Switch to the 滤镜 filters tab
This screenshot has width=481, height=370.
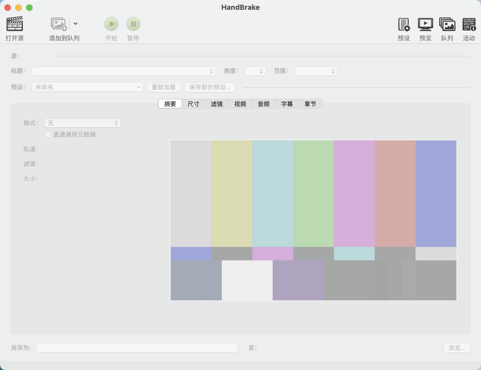(217, 104)
